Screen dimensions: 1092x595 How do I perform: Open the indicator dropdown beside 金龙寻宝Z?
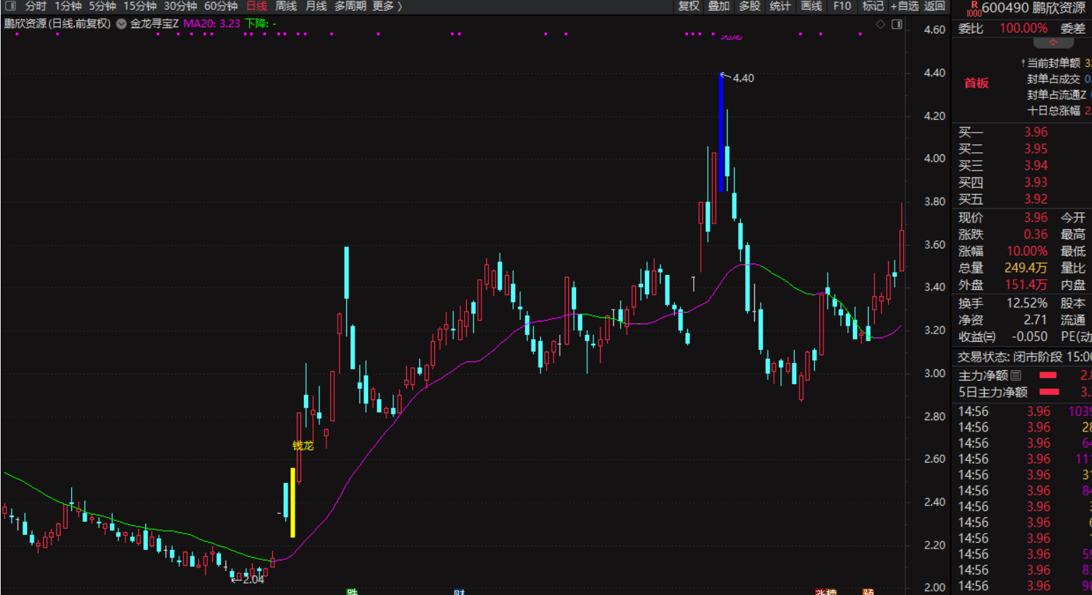click(121, 24)
